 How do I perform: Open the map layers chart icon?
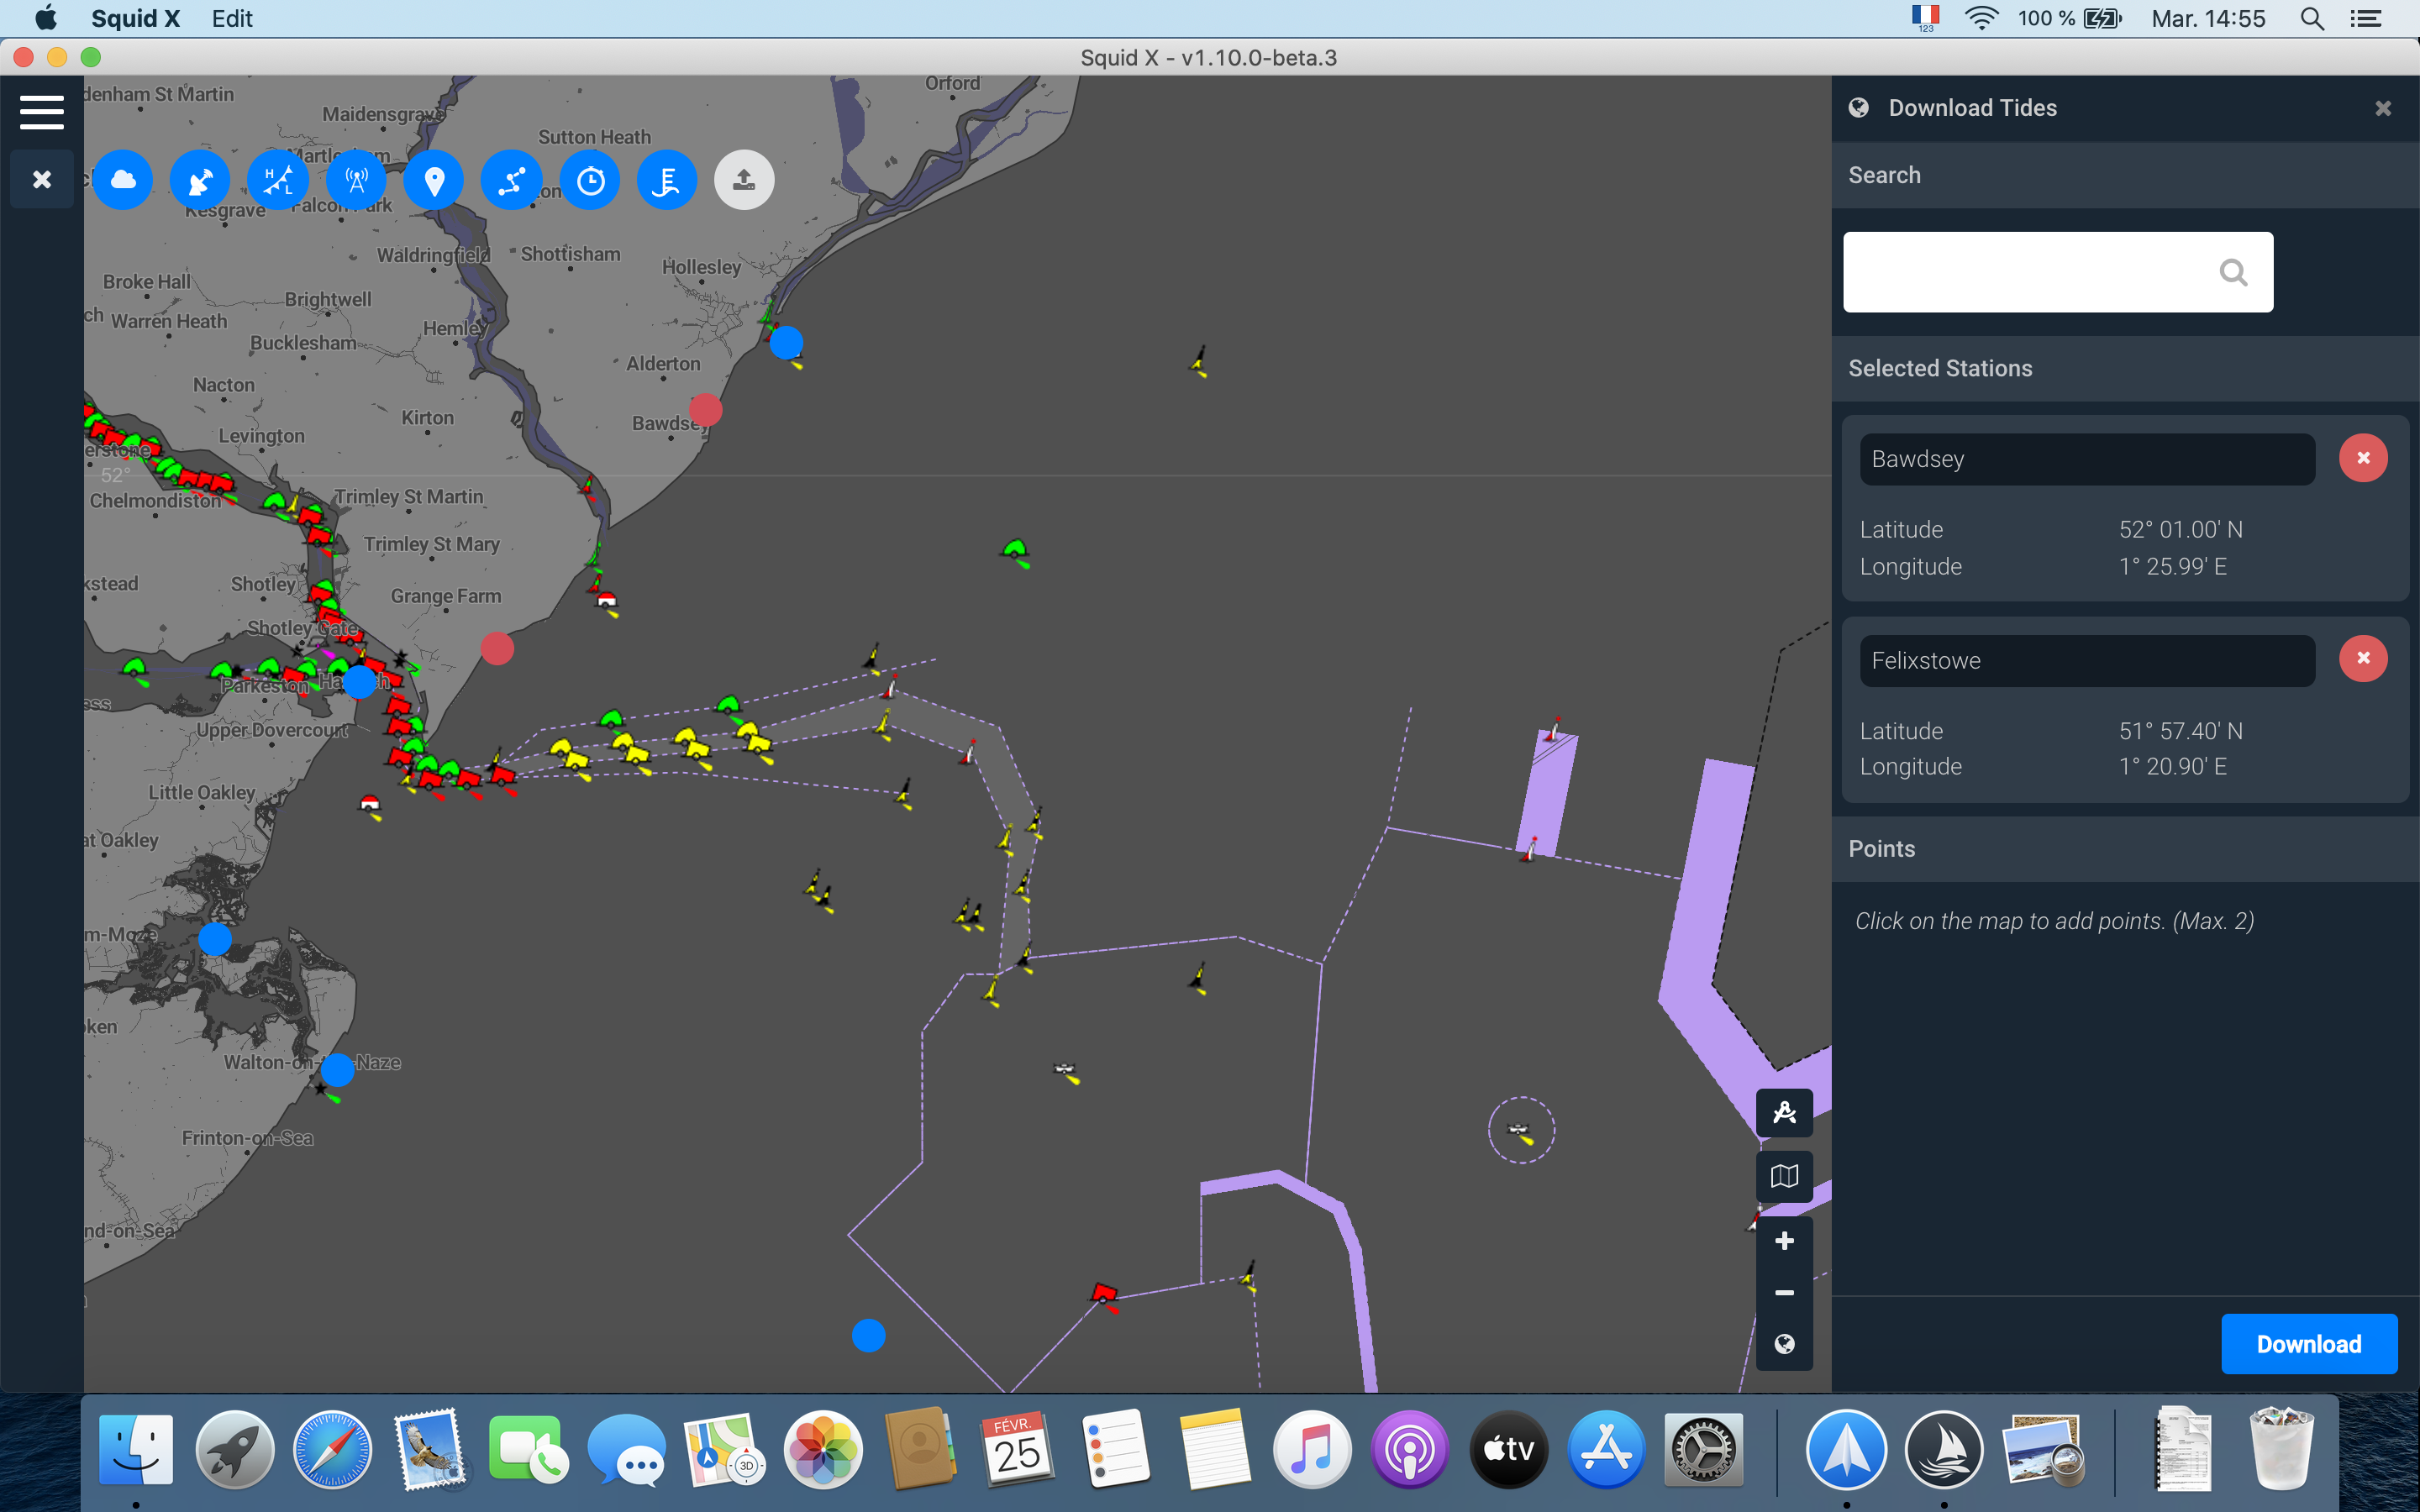pyautogui.click(x=1784, y=1176)
